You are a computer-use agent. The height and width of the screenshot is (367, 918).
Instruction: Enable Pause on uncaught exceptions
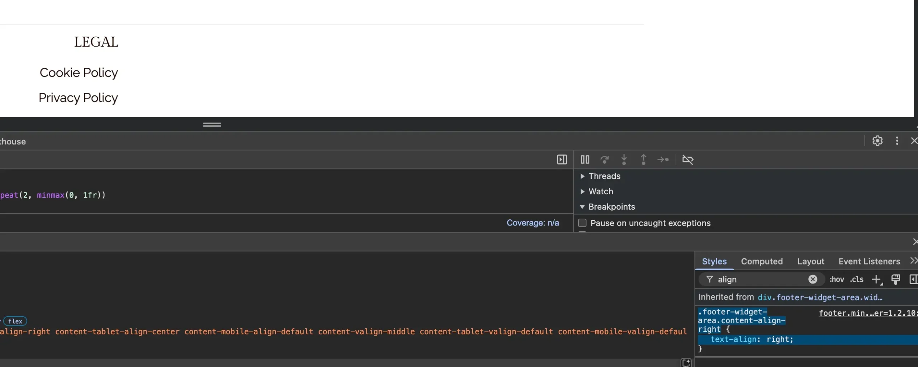click(582, 223)
